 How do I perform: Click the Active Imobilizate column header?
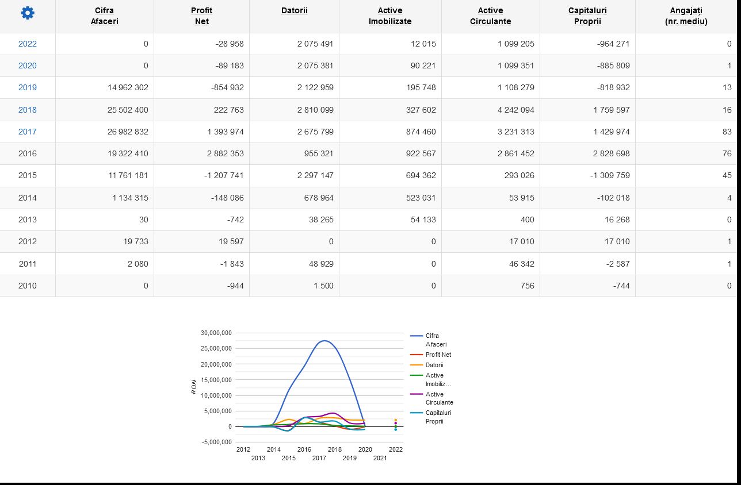point(390,16)
